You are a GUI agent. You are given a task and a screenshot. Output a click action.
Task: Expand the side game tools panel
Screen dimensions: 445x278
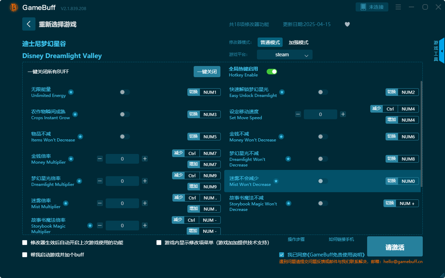[x=442, y=51]
